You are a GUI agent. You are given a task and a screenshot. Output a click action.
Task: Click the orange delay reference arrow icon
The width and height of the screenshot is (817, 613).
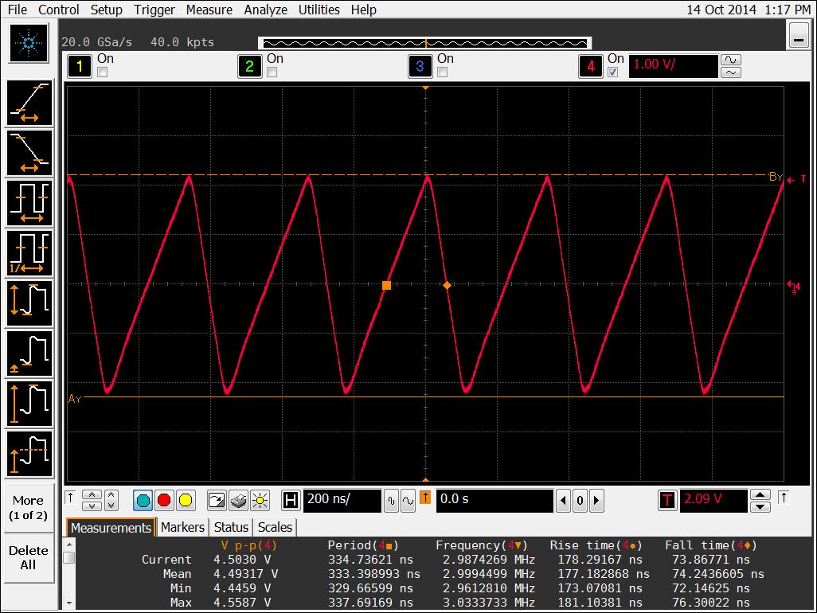coord(425,498)
